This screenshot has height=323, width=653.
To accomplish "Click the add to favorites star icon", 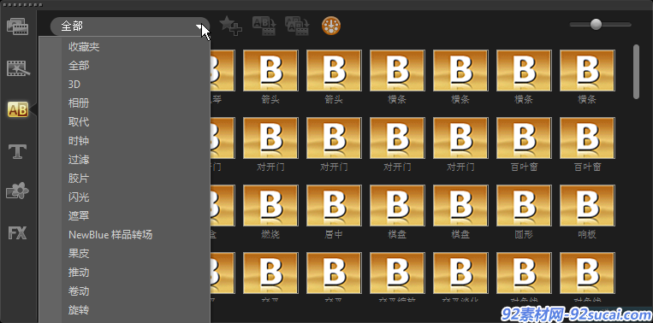I will click(231, 26).
